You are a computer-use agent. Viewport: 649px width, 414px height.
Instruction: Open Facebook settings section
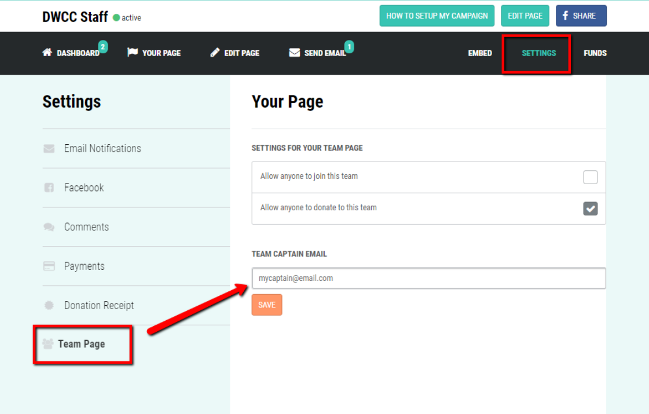[x=135, y=188]
